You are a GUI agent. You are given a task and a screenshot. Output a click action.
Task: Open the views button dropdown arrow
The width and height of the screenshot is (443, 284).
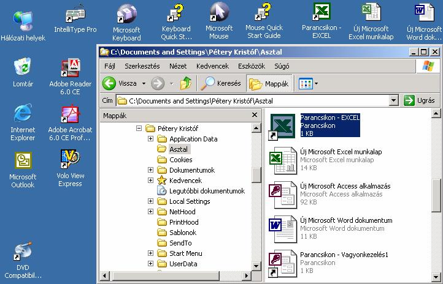pos(316,83)
